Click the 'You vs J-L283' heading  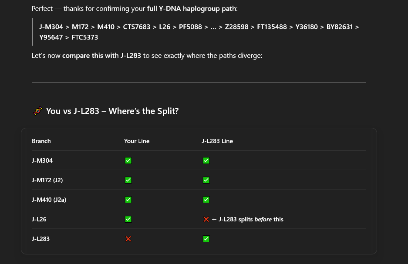click(x=112, y=111)
